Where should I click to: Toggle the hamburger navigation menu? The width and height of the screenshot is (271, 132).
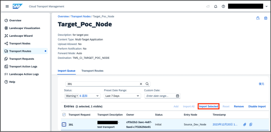[x=7, y=6]
